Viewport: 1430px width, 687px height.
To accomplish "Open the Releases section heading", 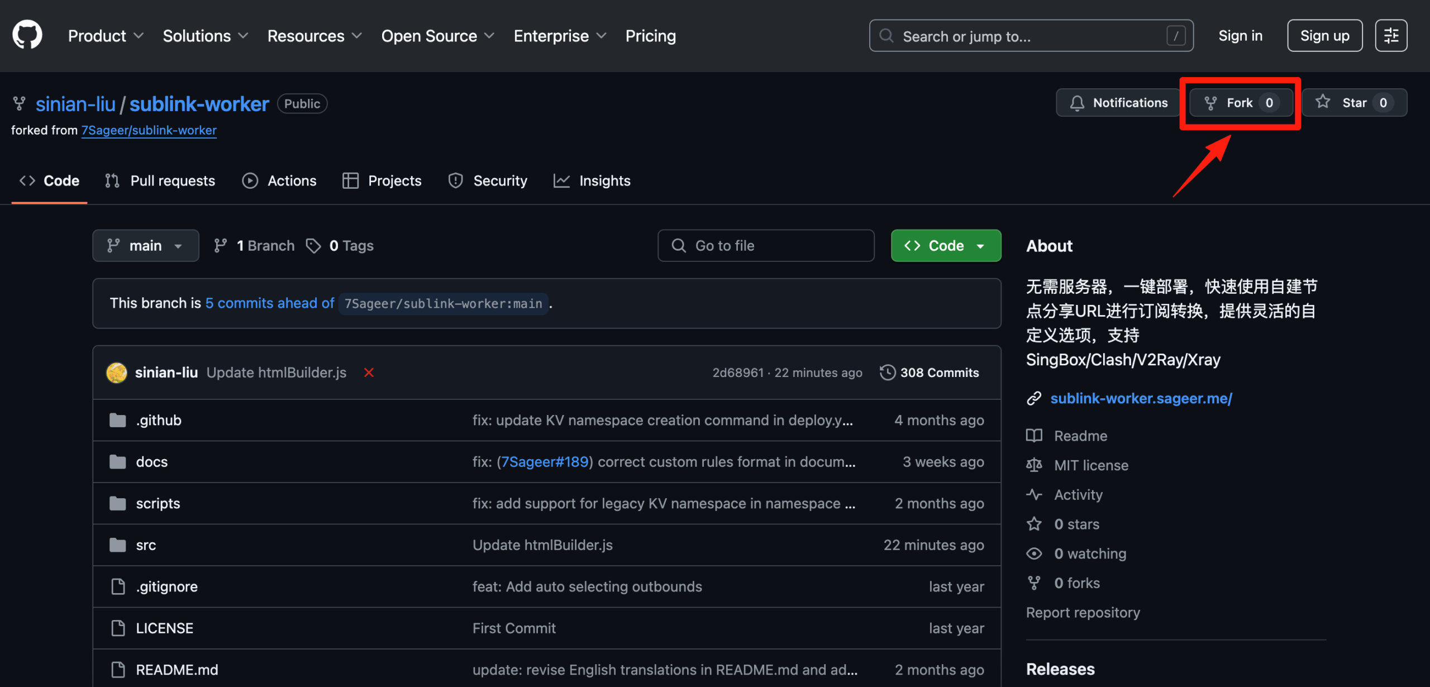I will coord(1060,669).
